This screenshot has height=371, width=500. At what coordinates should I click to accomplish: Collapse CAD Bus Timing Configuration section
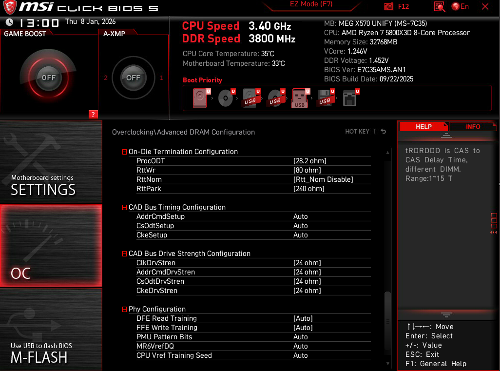point(124,207)
